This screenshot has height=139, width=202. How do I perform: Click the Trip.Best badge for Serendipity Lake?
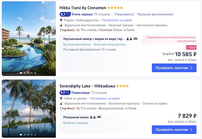67,108
